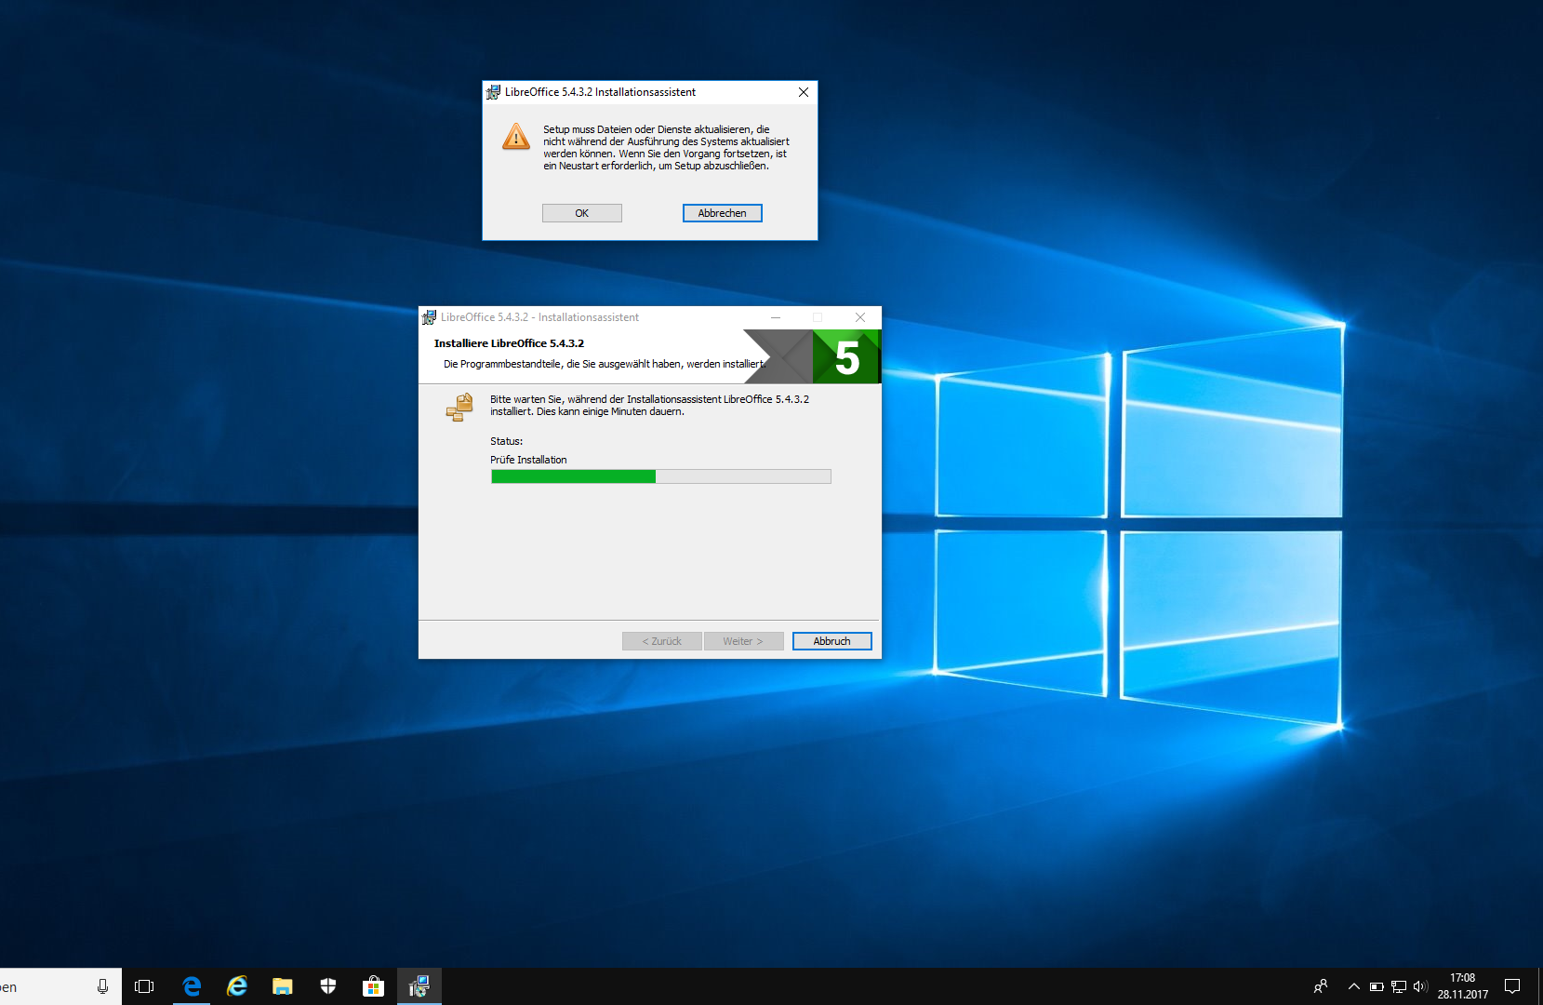Open File Explorer from the taskbar
The height and width of the screenshot is (1005, 1543).
pyautogui.click(x=283, y=986)
